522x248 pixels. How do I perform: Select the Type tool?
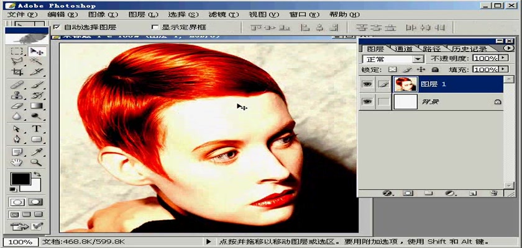pyautogui.click(x=36, y=129)
